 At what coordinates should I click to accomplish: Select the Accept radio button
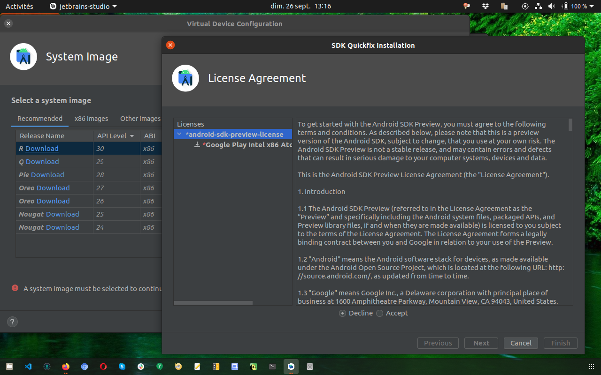[x=379, y=313]
